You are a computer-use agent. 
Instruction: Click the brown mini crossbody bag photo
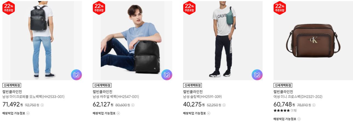coord(313,41)
